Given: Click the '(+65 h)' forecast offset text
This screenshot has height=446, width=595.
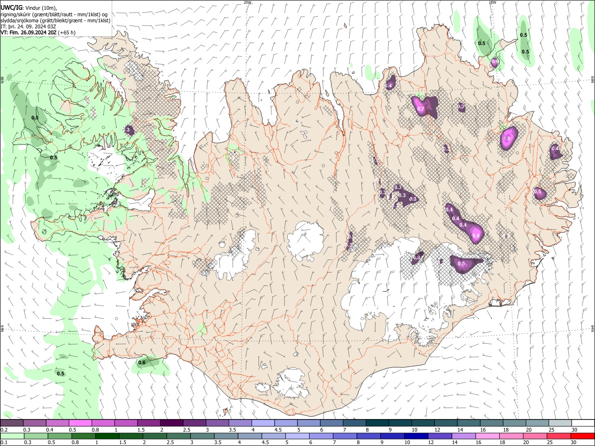Looking at the screenshot, I should tap(67, 33).
